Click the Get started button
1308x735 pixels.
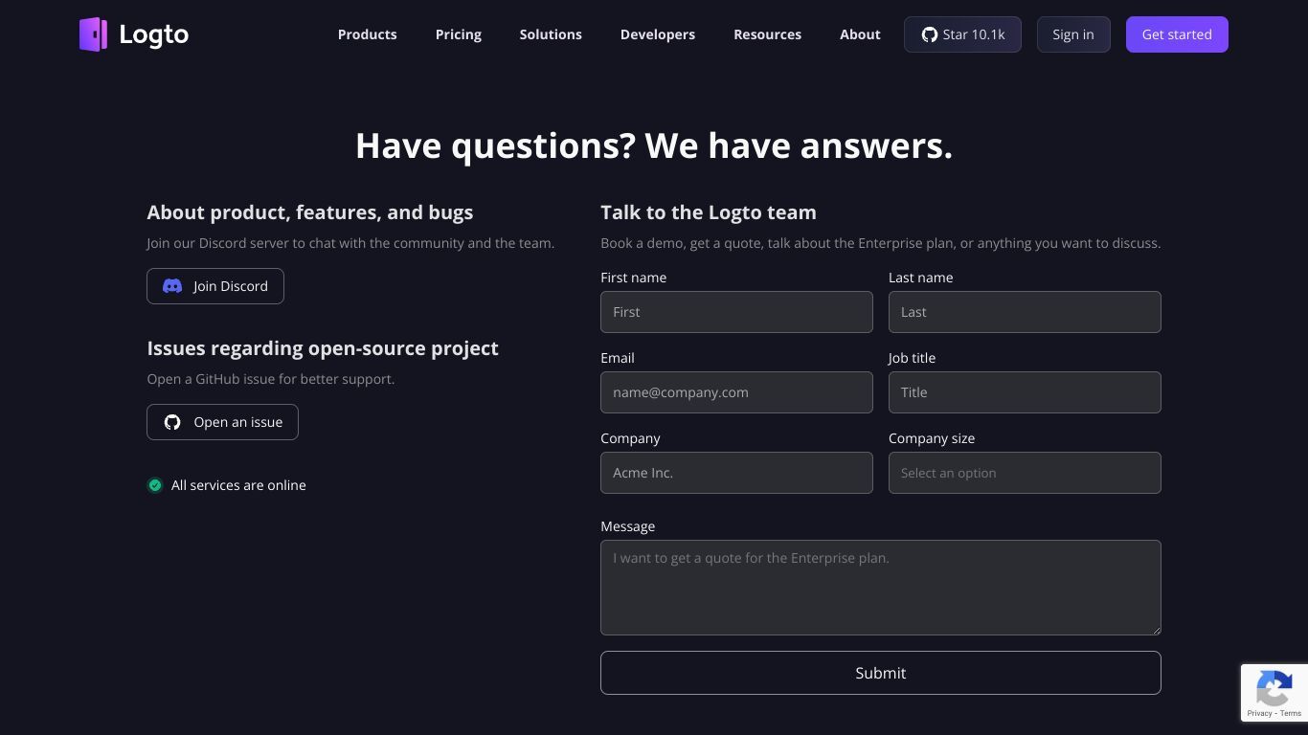[1177, 34]
